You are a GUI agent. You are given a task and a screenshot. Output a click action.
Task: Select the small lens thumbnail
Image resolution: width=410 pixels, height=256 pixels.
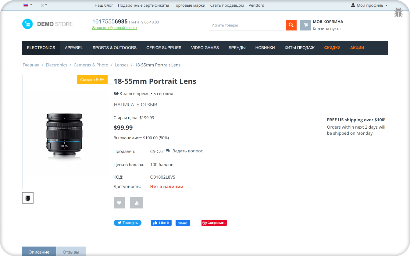coord(28,198)
